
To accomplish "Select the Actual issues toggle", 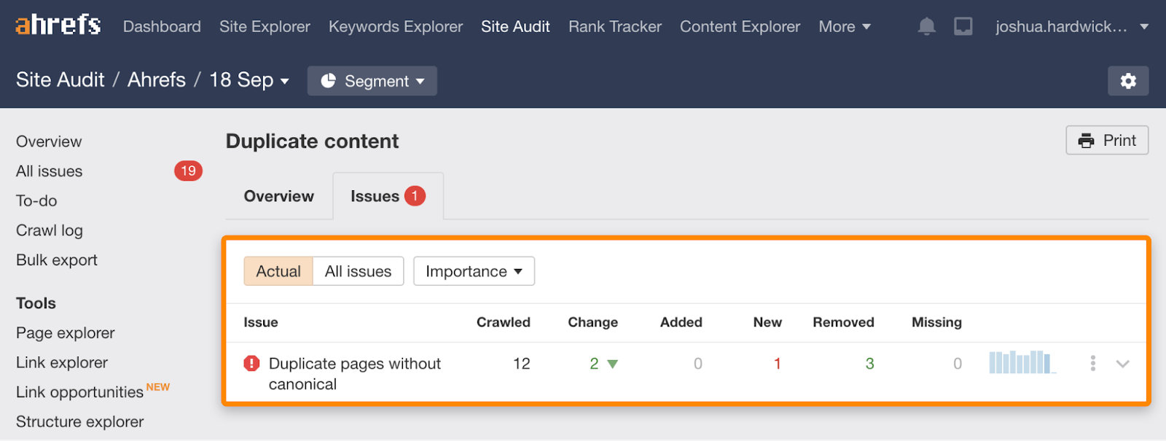I will [x=278, y=271].
